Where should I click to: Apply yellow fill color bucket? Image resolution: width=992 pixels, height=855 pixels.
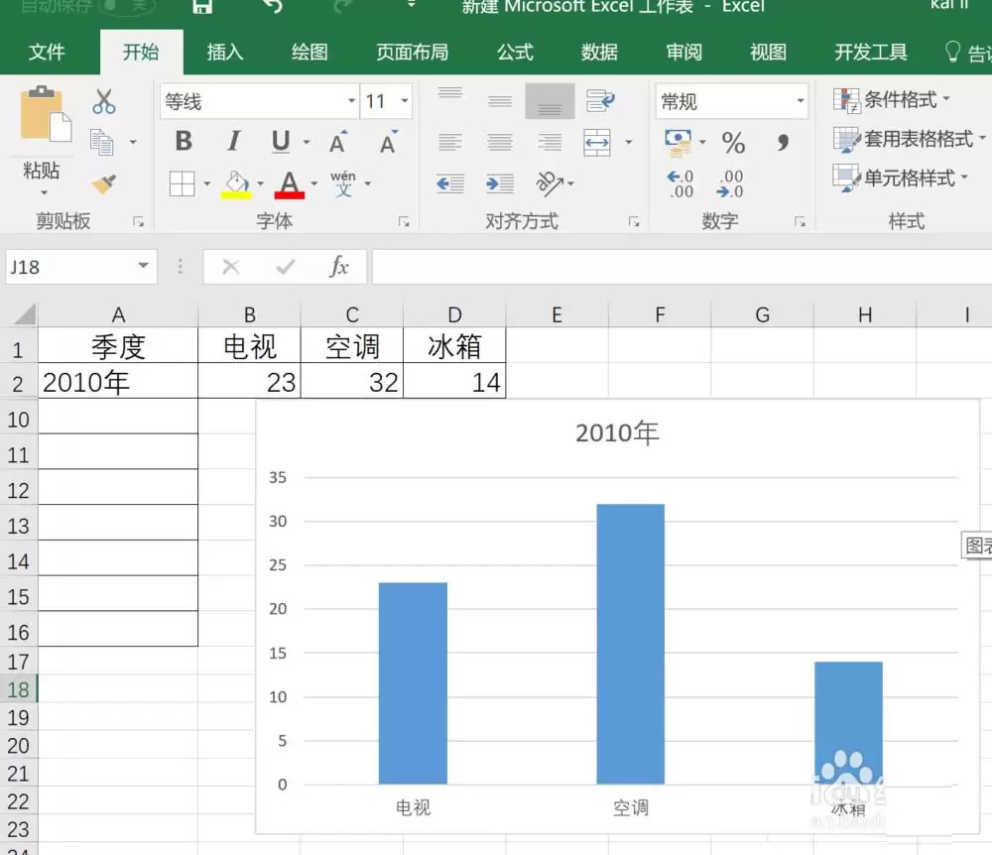(x=237, y=184)
